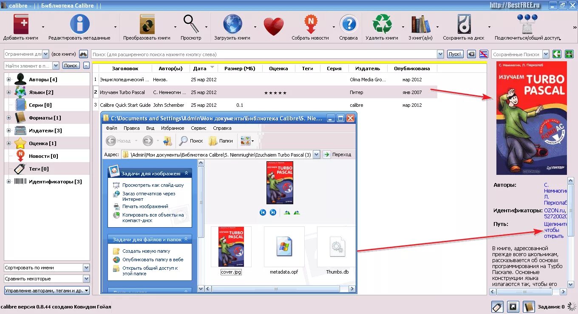
Task: Click the green arrow save-search icon
Action: pos(557,54)
